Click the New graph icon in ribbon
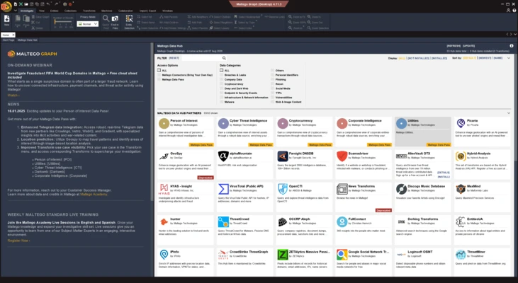Image resolution: width=518 pixels, height=283 pixels. click(x=6, y=19)
